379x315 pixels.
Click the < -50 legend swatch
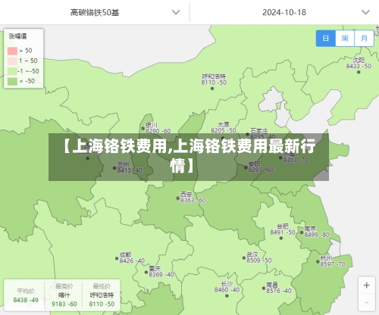(12, 81)
